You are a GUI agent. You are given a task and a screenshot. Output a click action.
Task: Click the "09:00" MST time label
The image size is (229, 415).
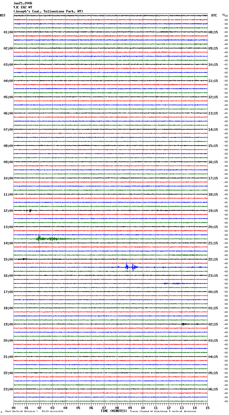(x=8, y=162)
